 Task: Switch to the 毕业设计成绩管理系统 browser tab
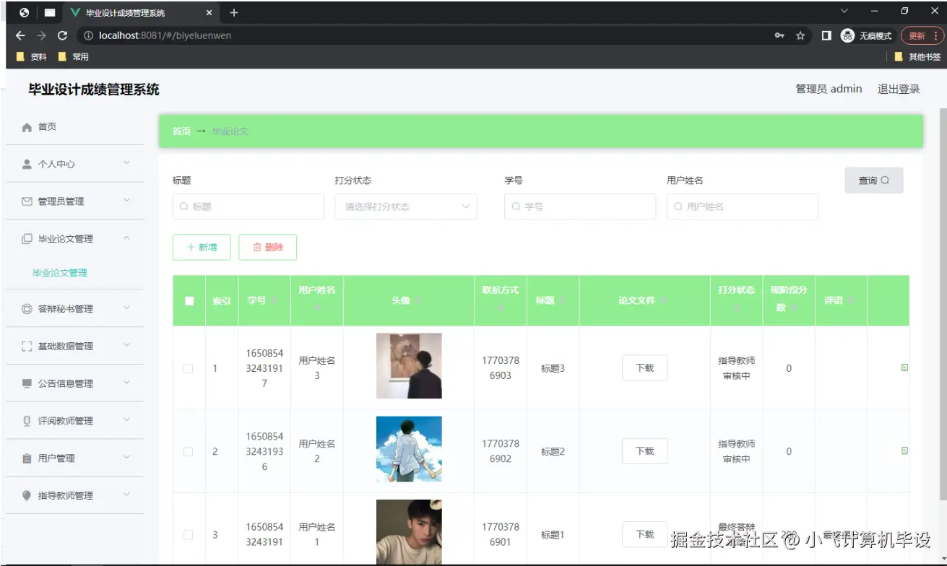click(139, 12)
